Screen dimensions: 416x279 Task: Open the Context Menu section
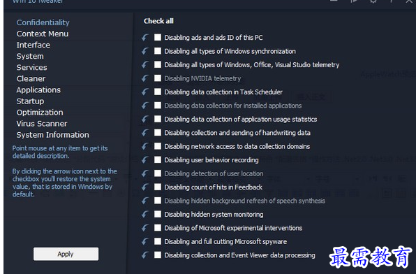coord(43,34)
